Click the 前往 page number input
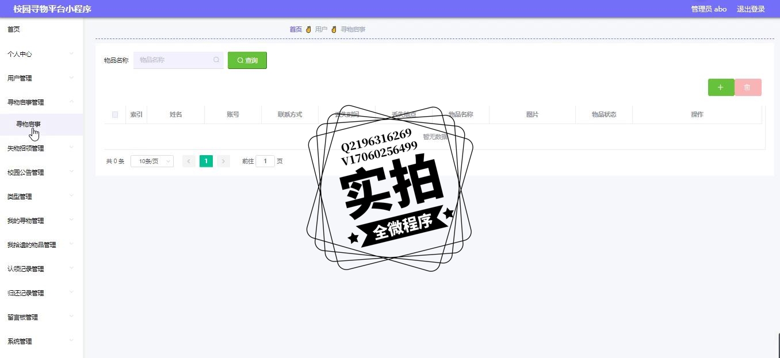Screen dimensions: 780x358 coord(265,161)
